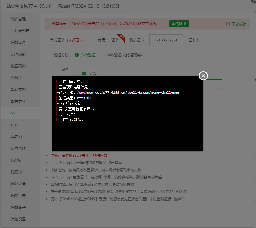Close the SSL log output dialog
256x228 pixels.
click(203, 76)
